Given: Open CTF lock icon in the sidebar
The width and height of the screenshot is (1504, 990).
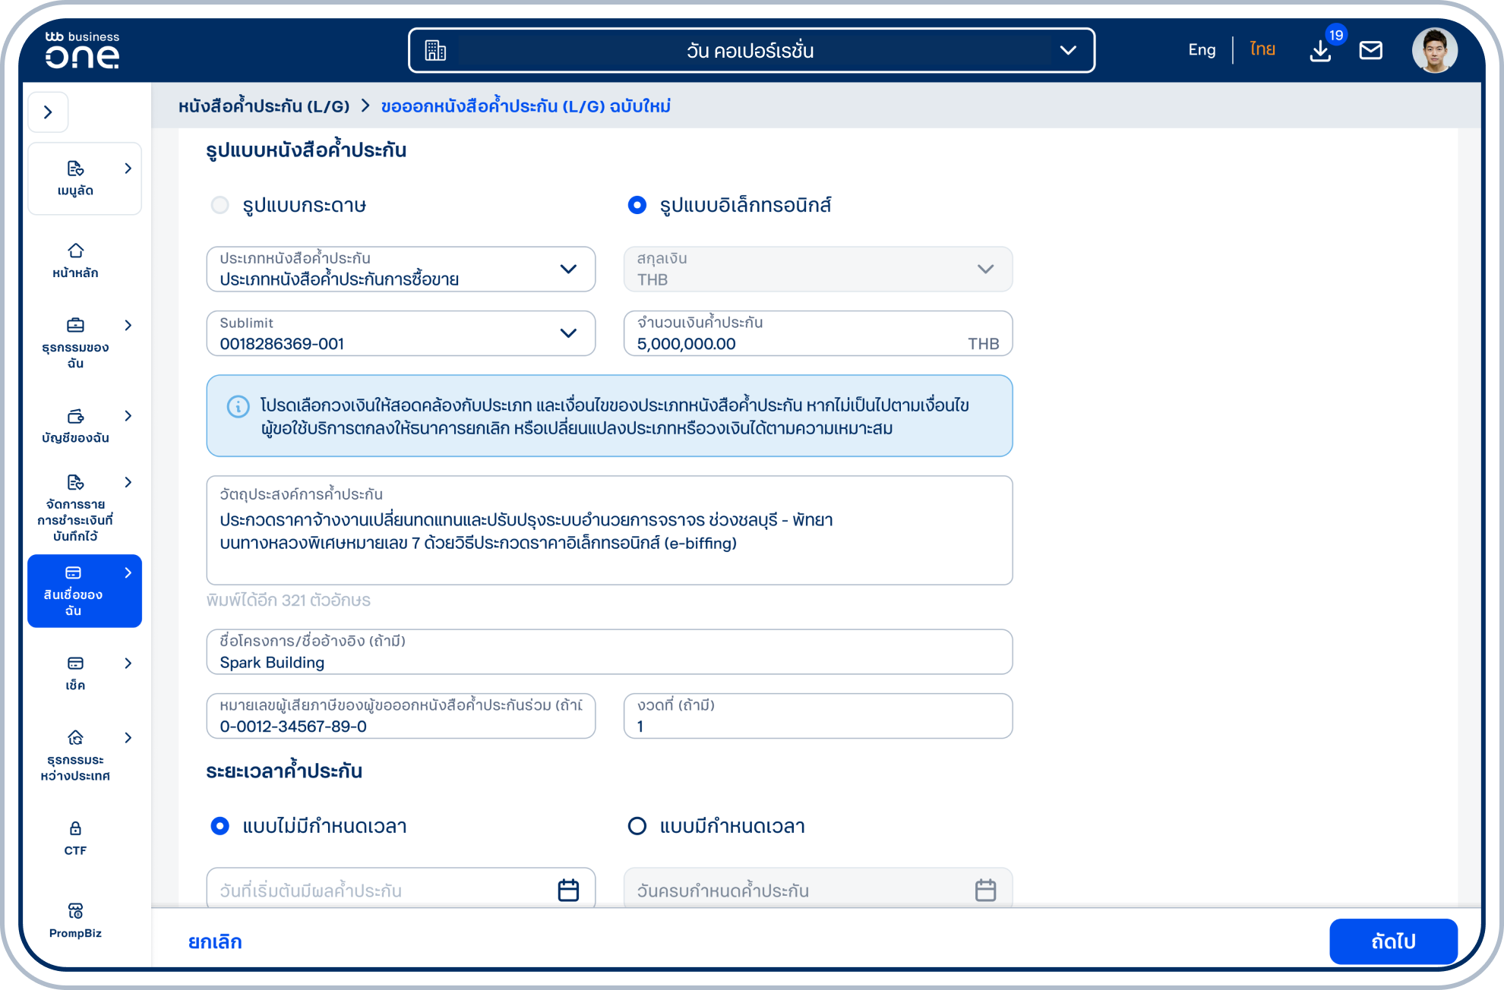Looking at the screenshot, I should [x=75, y=828].
